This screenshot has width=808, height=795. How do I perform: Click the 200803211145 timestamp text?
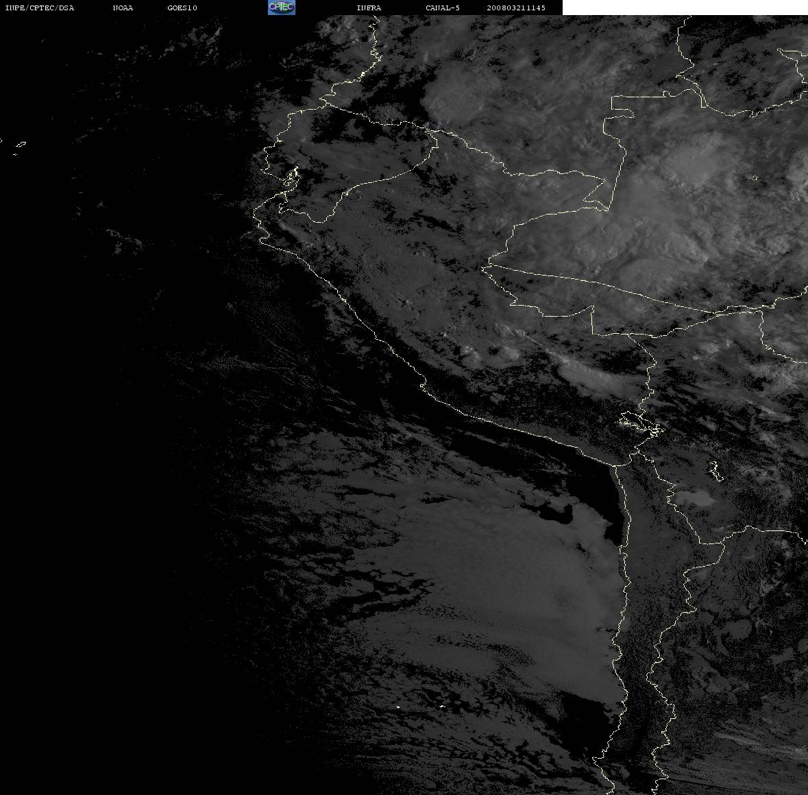click(516, 8)
